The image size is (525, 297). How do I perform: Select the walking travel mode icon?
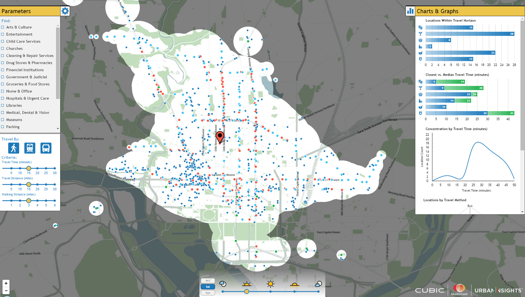click(13, 148)
